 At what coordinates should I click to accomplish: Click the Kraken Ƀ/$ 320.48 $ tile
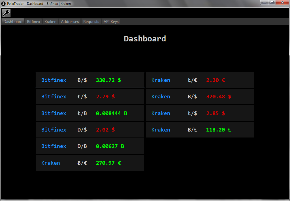tap(200, 96)
